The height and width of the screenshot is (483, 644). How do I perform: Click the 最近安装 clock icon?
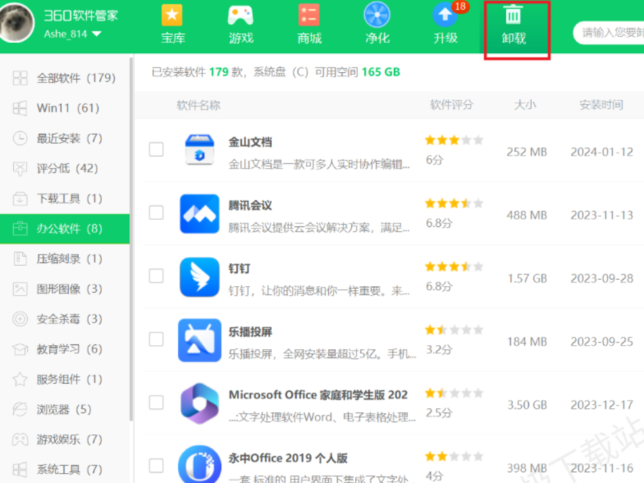pyautogui.click(x=20, y=138)
